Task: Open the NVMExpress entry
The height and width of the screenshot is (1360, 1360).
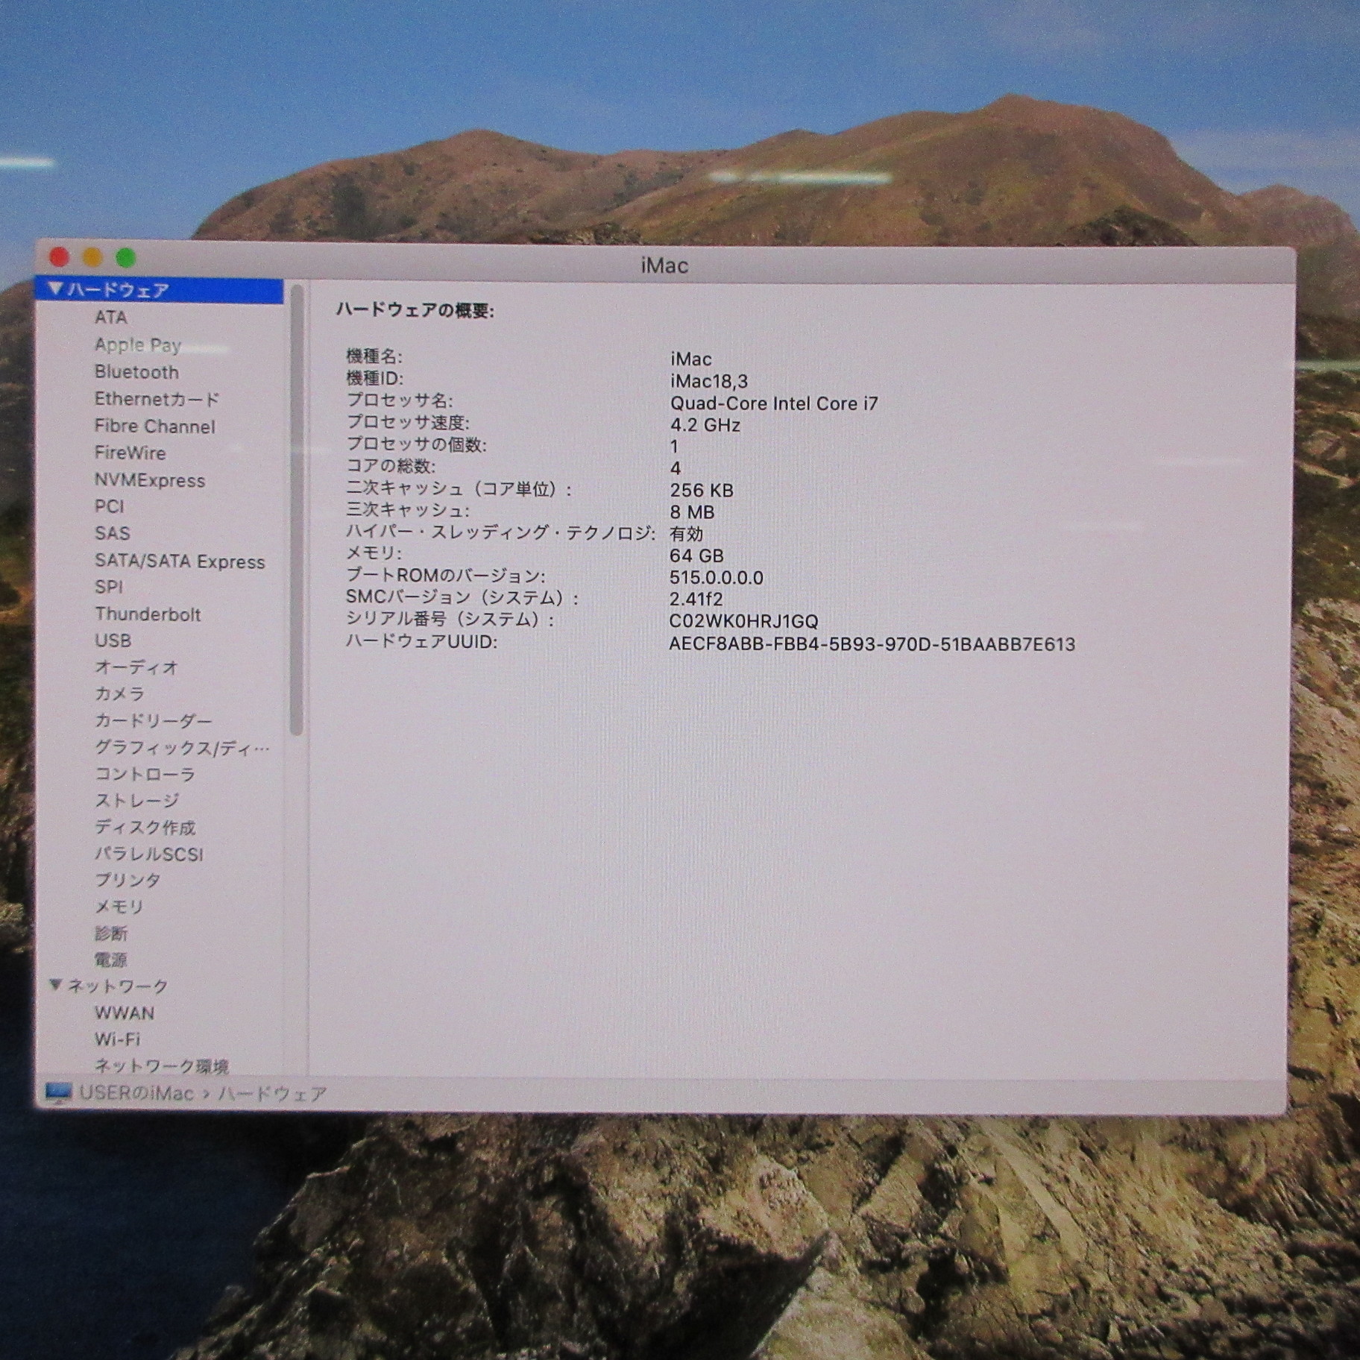Action: click(x=149, y=480)
